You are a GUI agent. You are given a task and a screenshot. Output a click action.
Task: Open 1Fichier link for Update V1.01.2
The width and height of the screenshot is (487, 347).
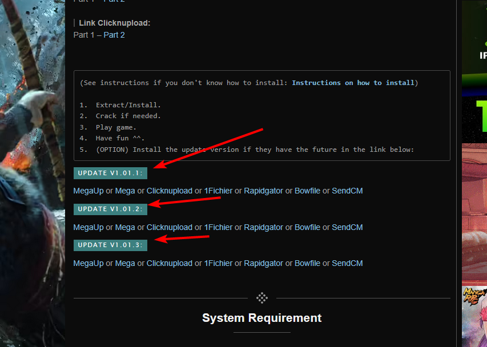[218, 228]
